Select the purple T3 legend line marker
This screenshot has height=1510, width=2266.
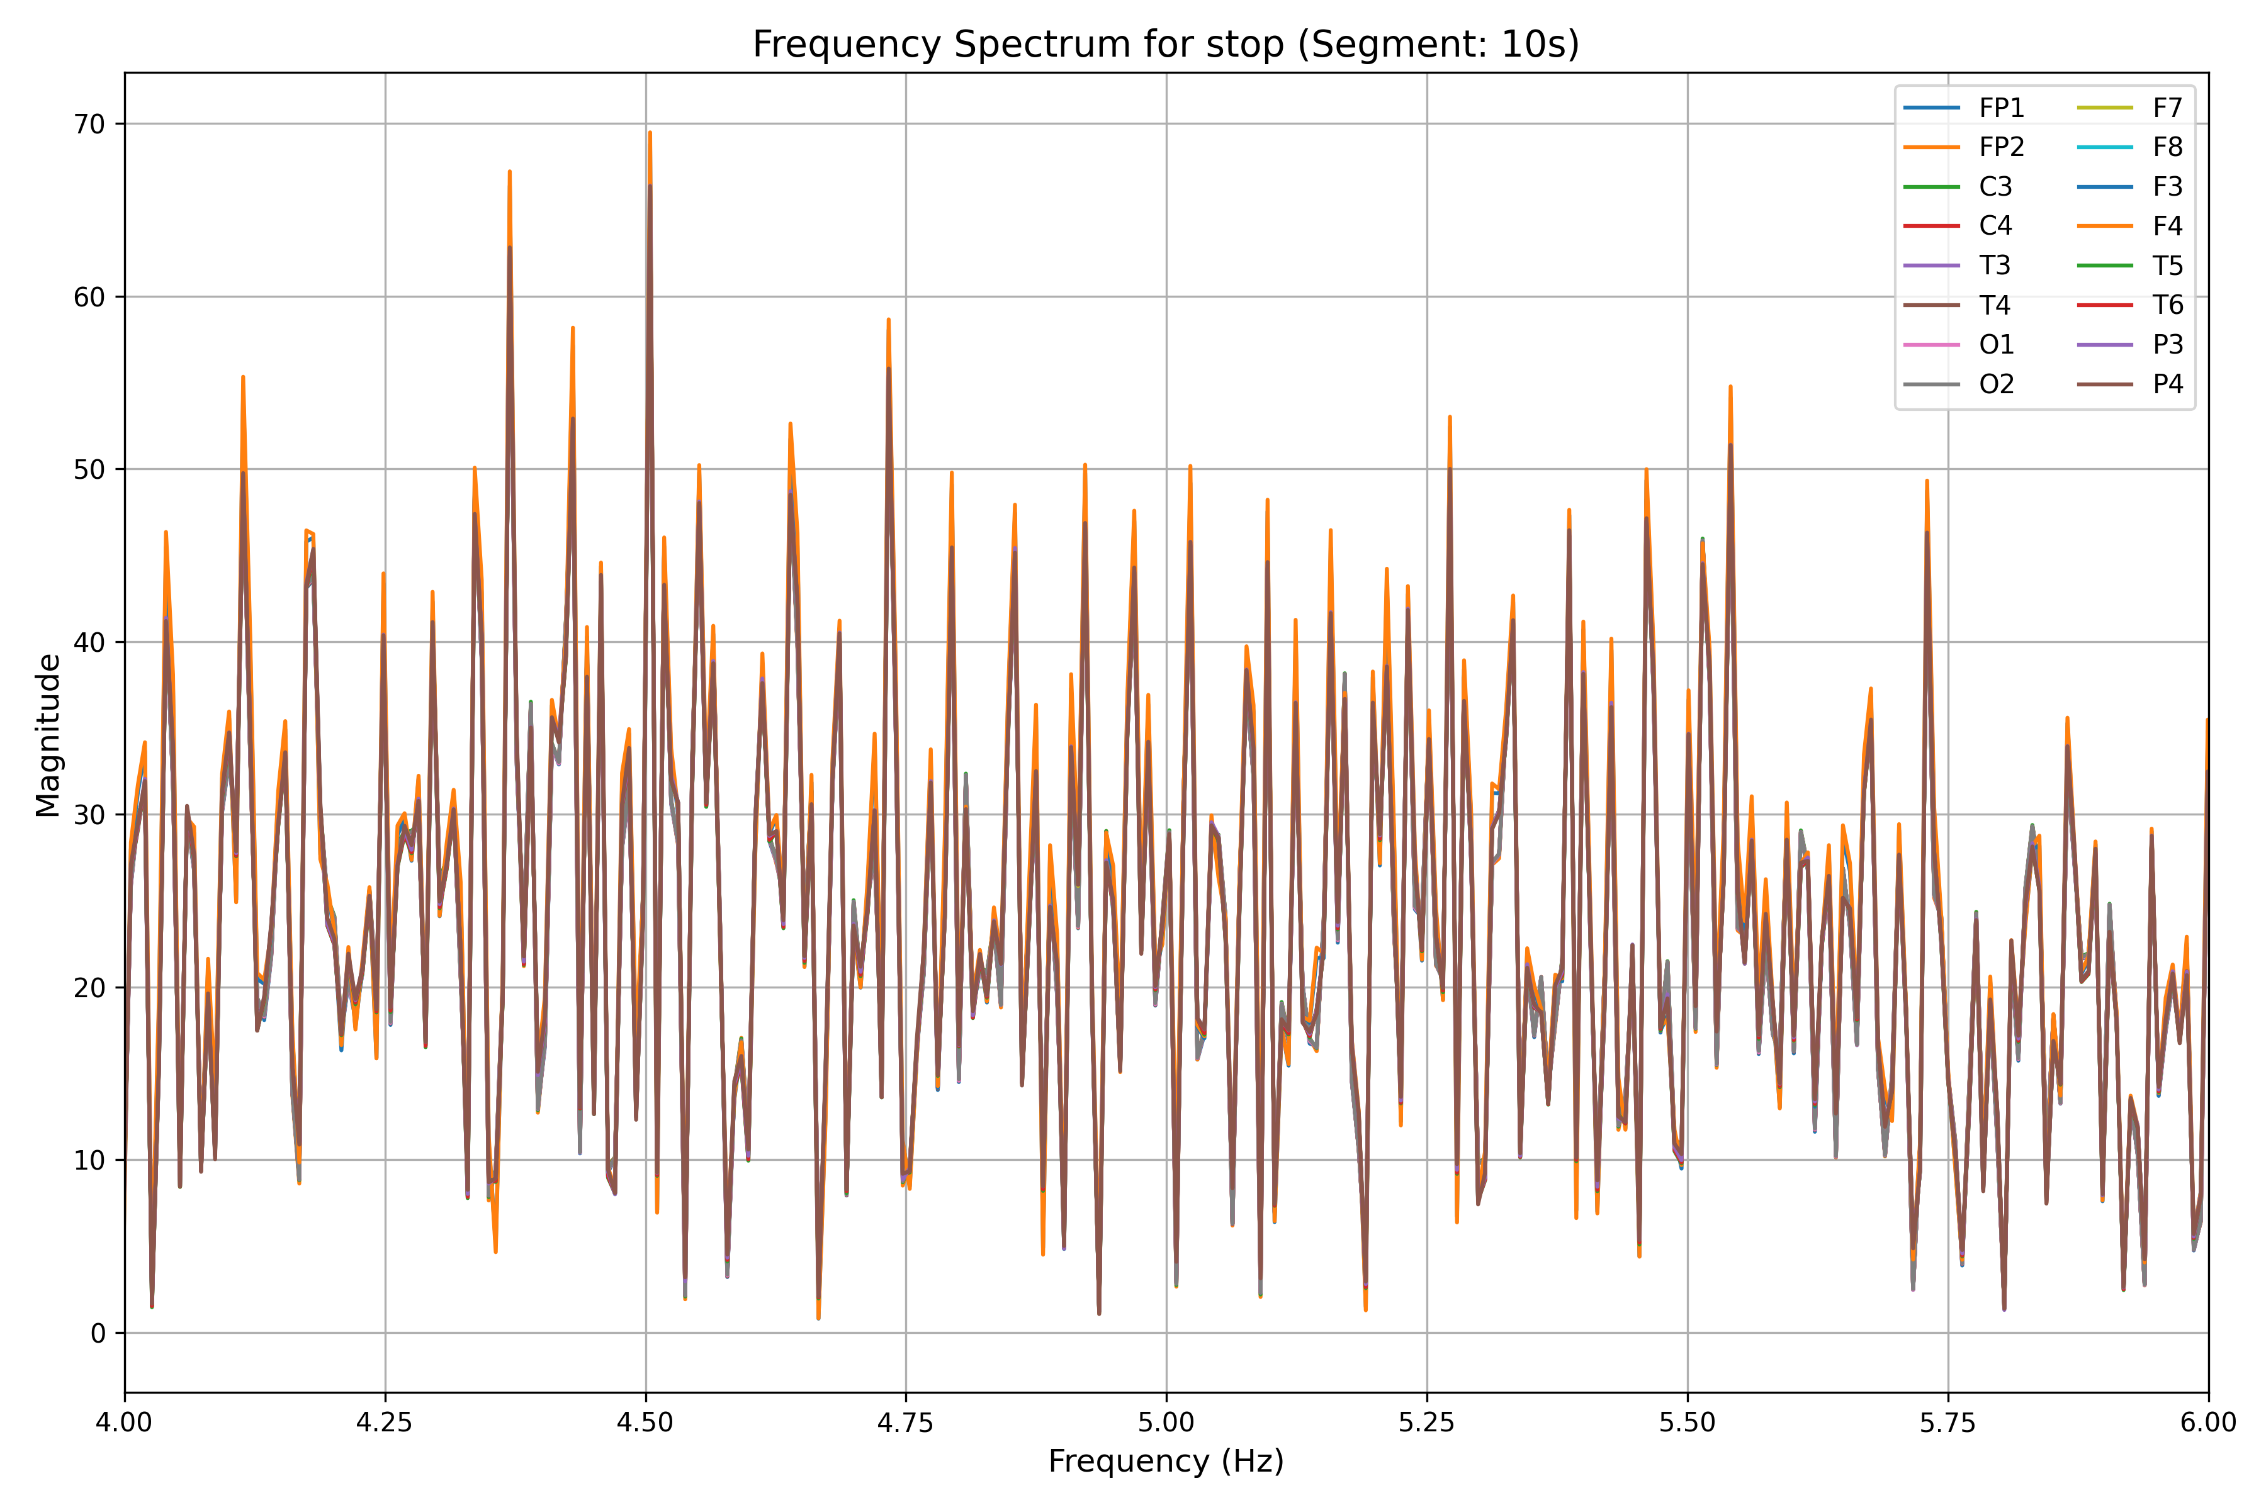click(x=1932, y=265)
